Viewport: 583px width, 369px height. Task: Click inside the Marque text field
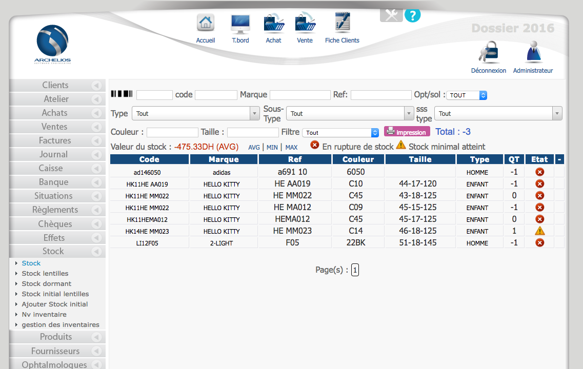pos(300,95)
